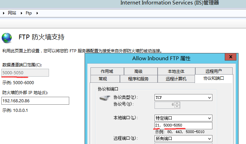Screen dimensions: 246x144
Task: Click the label 防火墙的外部 IP 地址(E):
Action: point(25,92)
